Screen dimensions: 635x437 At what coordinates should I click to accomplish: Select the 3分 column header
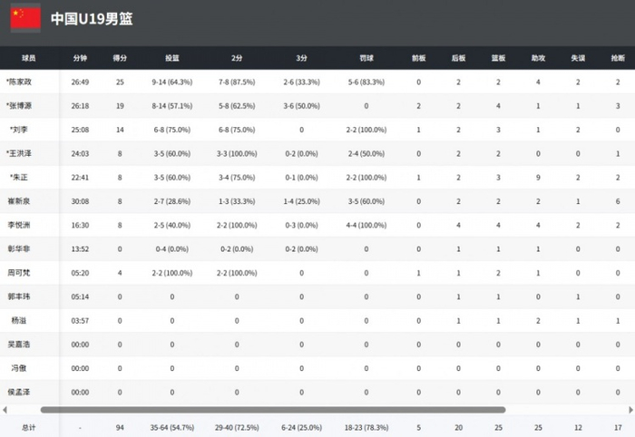point(301,58)
